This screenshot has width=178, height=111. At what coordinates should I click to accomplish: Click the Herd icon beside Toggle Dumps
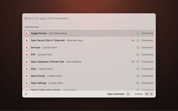pyautogui.click(x=27, y=33)
